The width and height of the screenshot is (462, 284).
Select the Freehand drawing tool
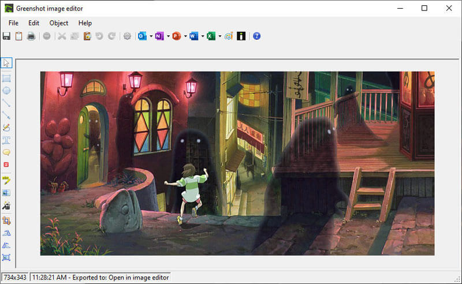click(x=6, y=128)
